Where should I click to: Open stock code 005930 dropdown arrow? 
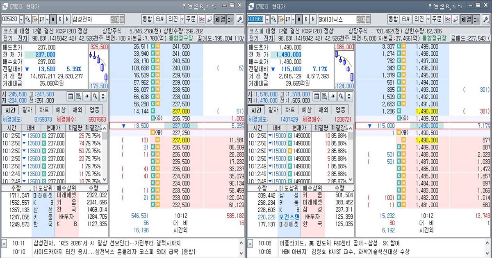click(x=21, y=19)
